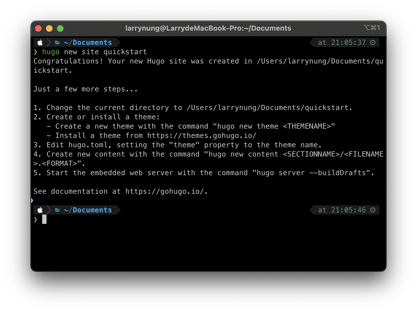Click the window title larrynung@LarrydeMacBook-Pro
417x312 pixels.
pyautogui.click(x=208, y=28)
